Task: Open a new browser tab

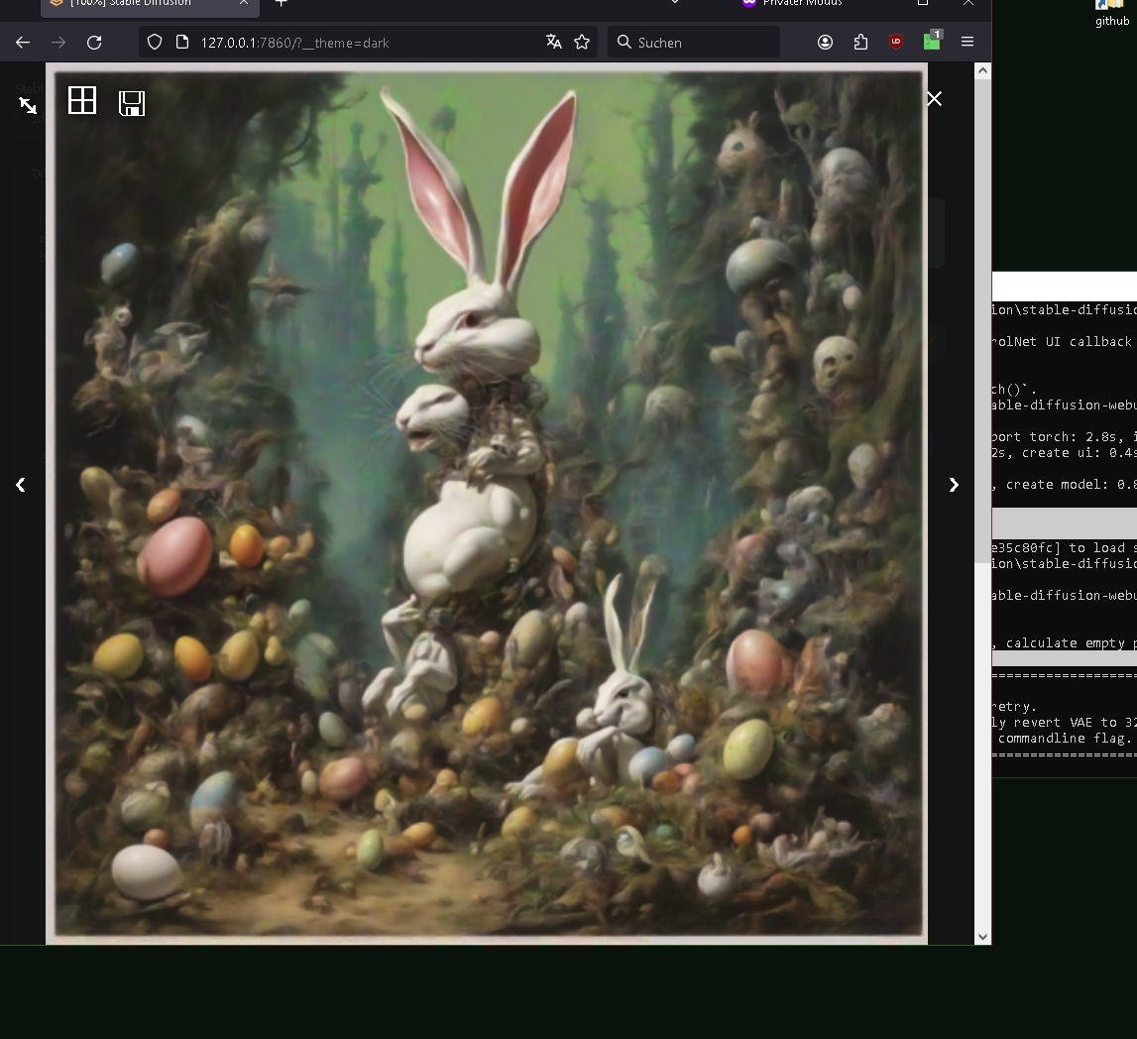Action: (282, 3)
